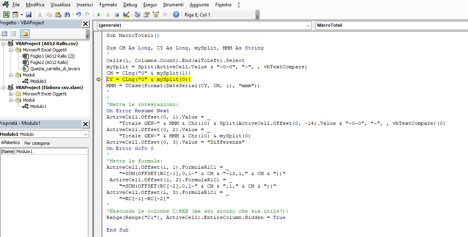
Task: Switch to Microsoft Excel view icon
Action: click(6, 15)
